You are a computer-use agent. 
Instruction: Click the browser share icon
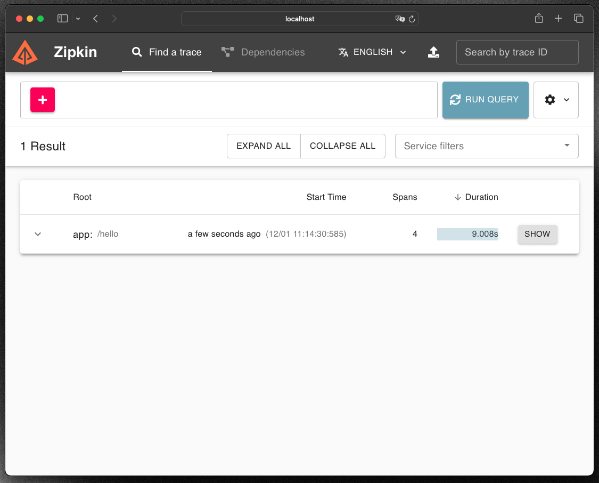tap(539, 18)
